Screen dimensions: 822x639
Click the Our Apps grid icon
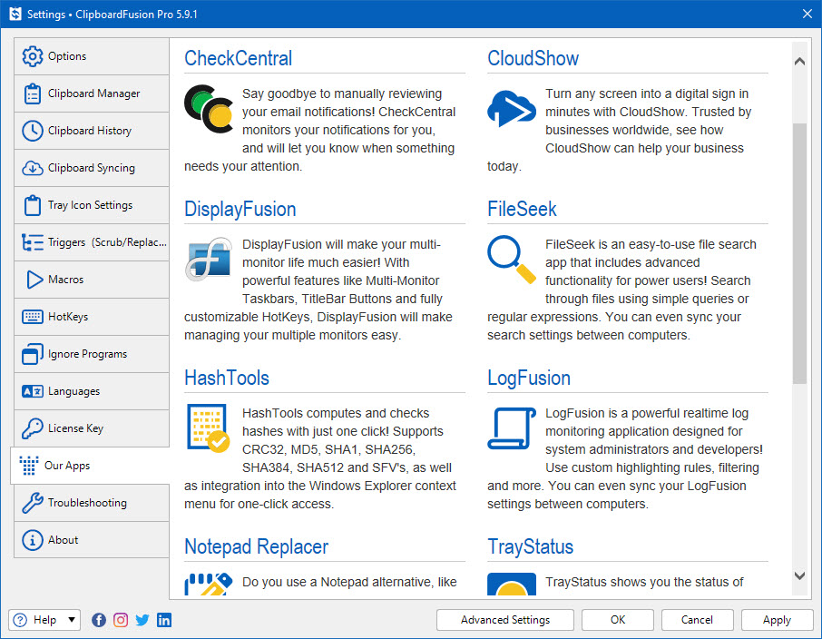point(29,466)
